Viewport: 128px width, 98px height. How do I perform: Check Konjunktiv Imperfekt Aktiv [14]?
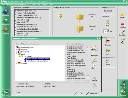[16, 29]
